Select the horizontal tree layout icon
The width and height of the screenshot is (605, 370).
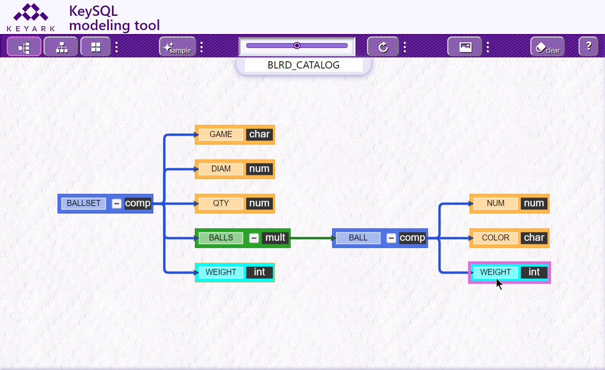24,47
